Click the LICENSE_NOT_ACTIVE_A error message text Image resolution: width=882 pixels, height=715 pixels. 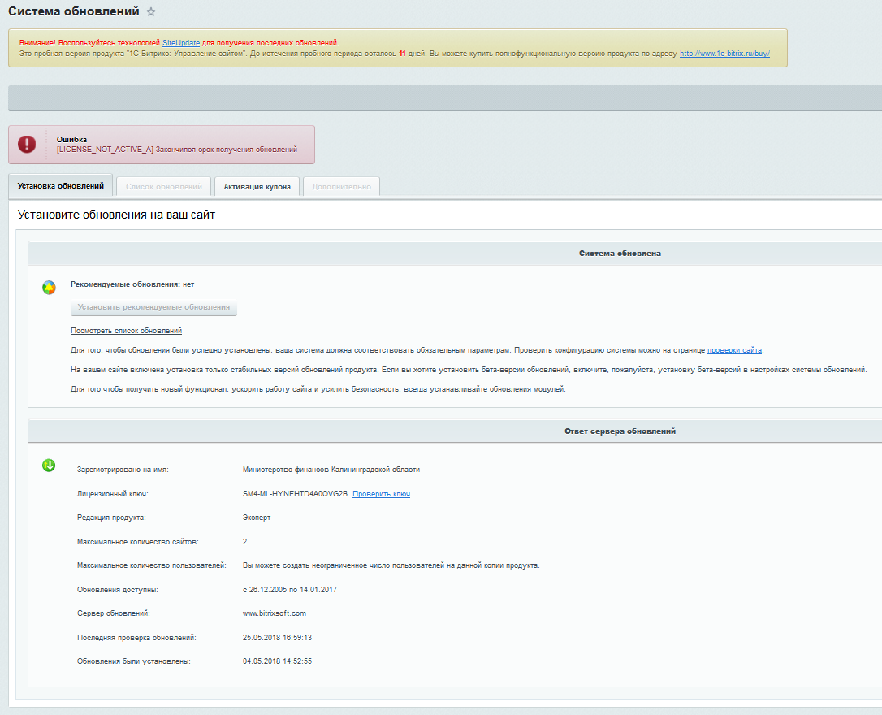pyautogui.click(x=176, y=149)
